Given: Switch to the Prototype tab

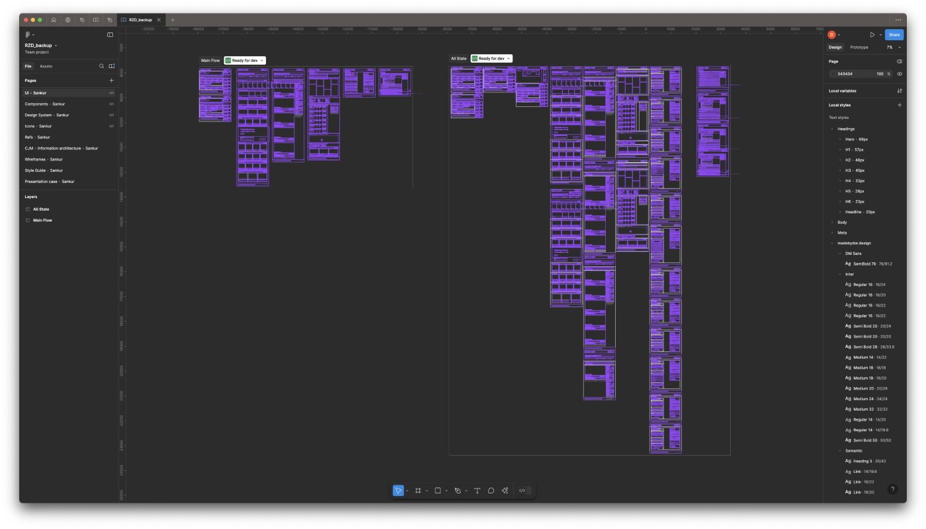Looking at the screenshot, I should 859,47.
